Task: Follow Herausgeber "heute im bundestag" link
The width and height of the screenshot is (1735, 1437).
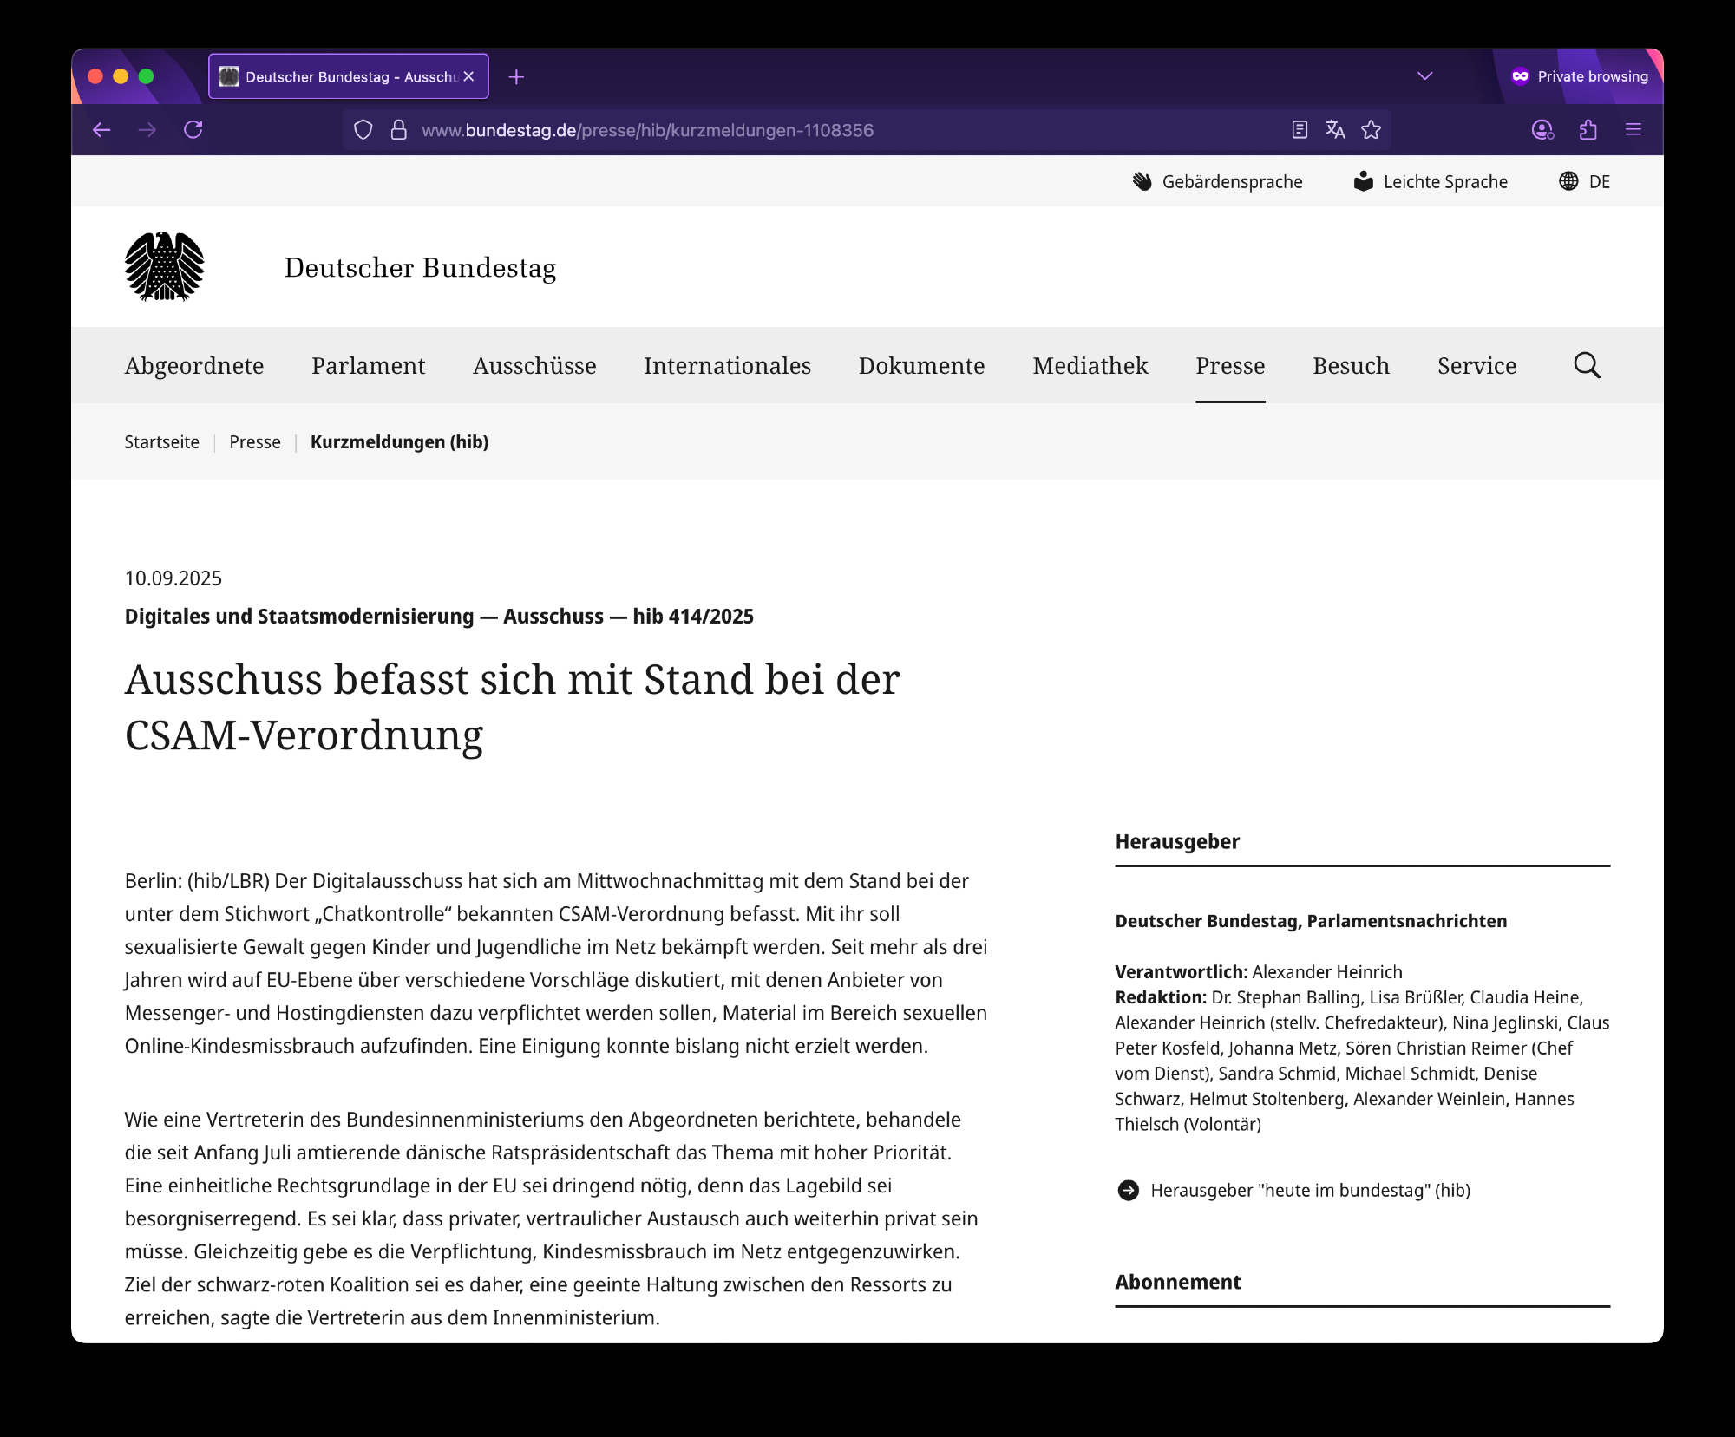Action: point(1309,1190)
